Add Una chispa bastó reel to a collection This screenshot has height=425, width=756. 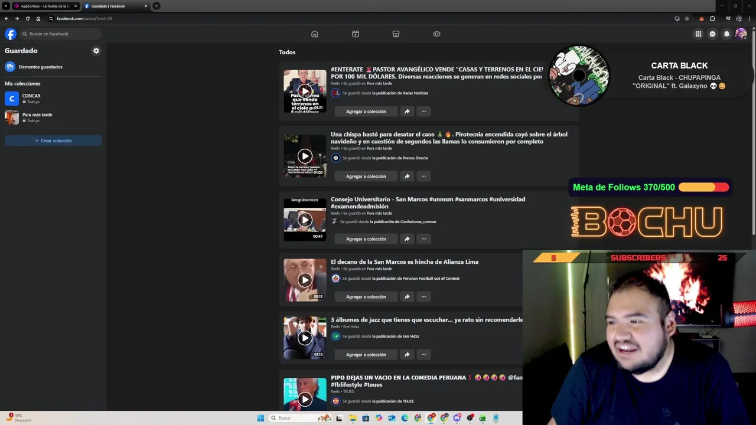coord(366,176)
